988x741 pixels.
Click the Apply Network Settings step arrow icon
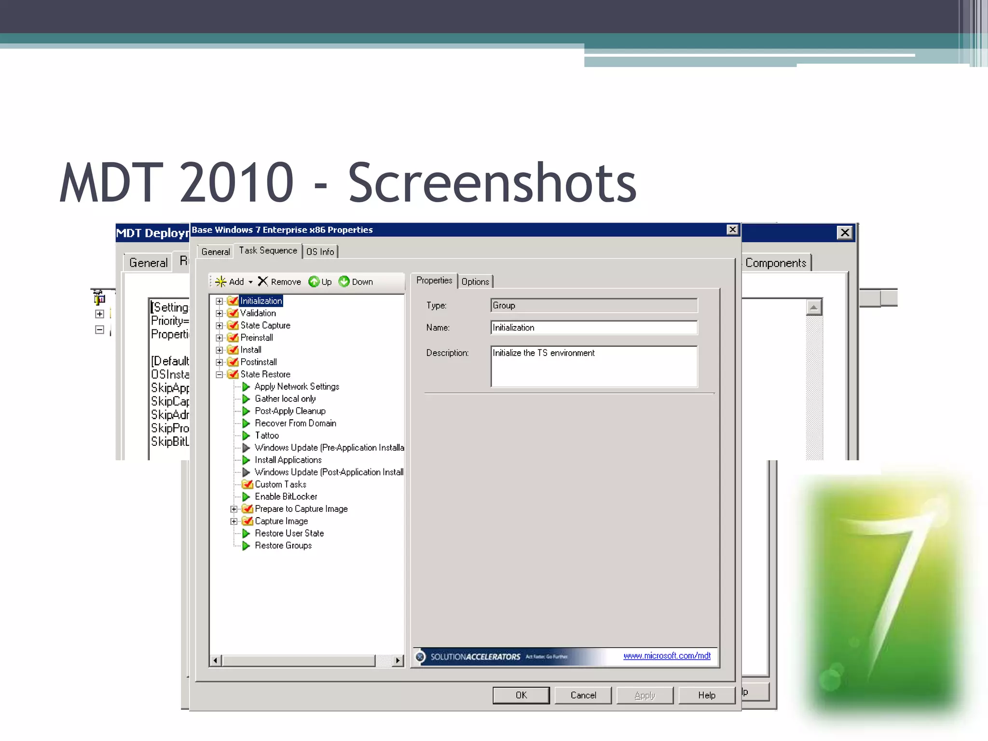pyautogui.click(x=246, y=387)
